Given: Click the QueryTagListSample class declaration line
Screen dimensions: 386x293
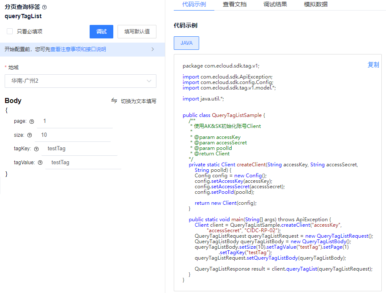Looking at the screenshot, I should coord(224,115).
